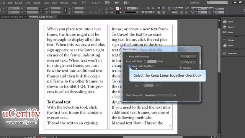This screenshot has width=245, height=138.
Task: Click the Width field in the control bar
Action: (32, 8)
